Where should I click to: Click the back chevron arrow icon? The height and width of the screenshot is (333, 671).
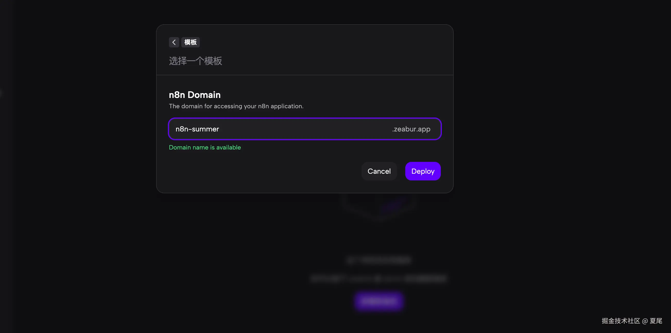coord(174,42)
